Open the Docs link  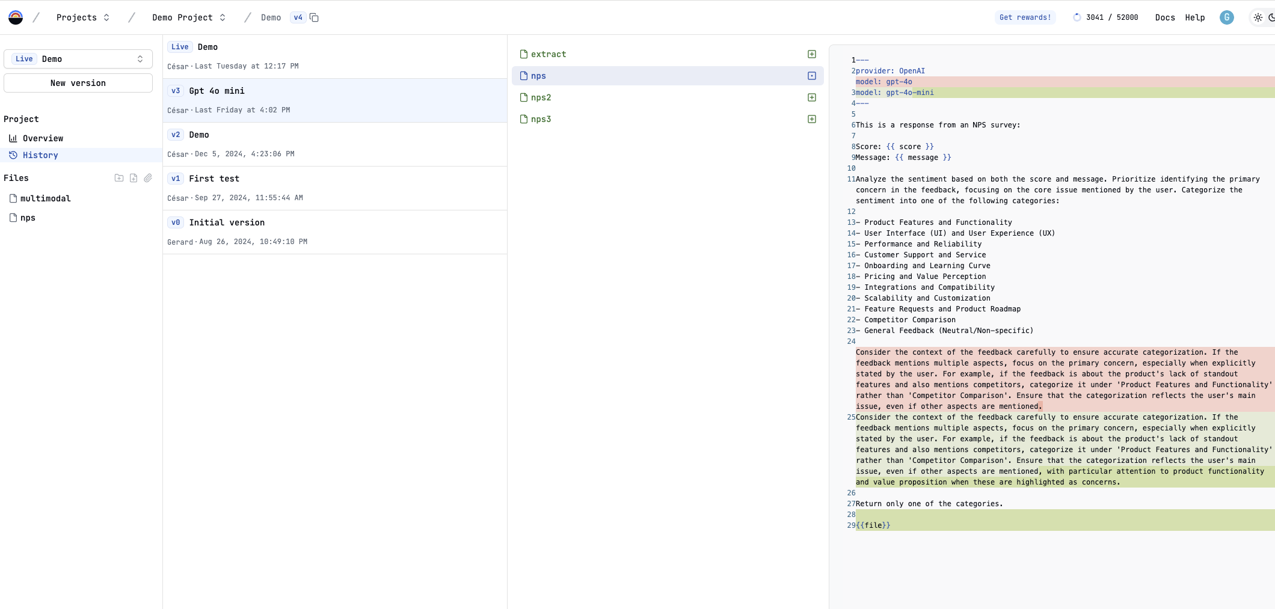tap(1165, 17)
